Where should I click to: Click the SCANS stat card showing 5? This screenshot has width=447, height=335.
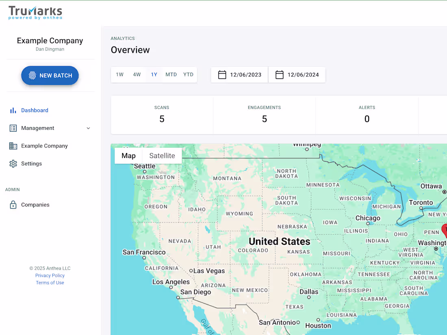(162, 115)
